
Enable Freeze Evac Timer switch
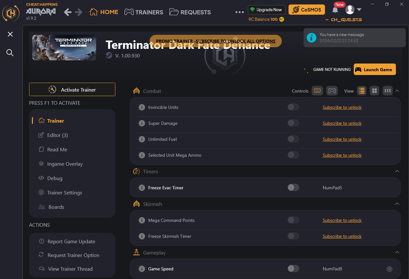tap(293, 187)
